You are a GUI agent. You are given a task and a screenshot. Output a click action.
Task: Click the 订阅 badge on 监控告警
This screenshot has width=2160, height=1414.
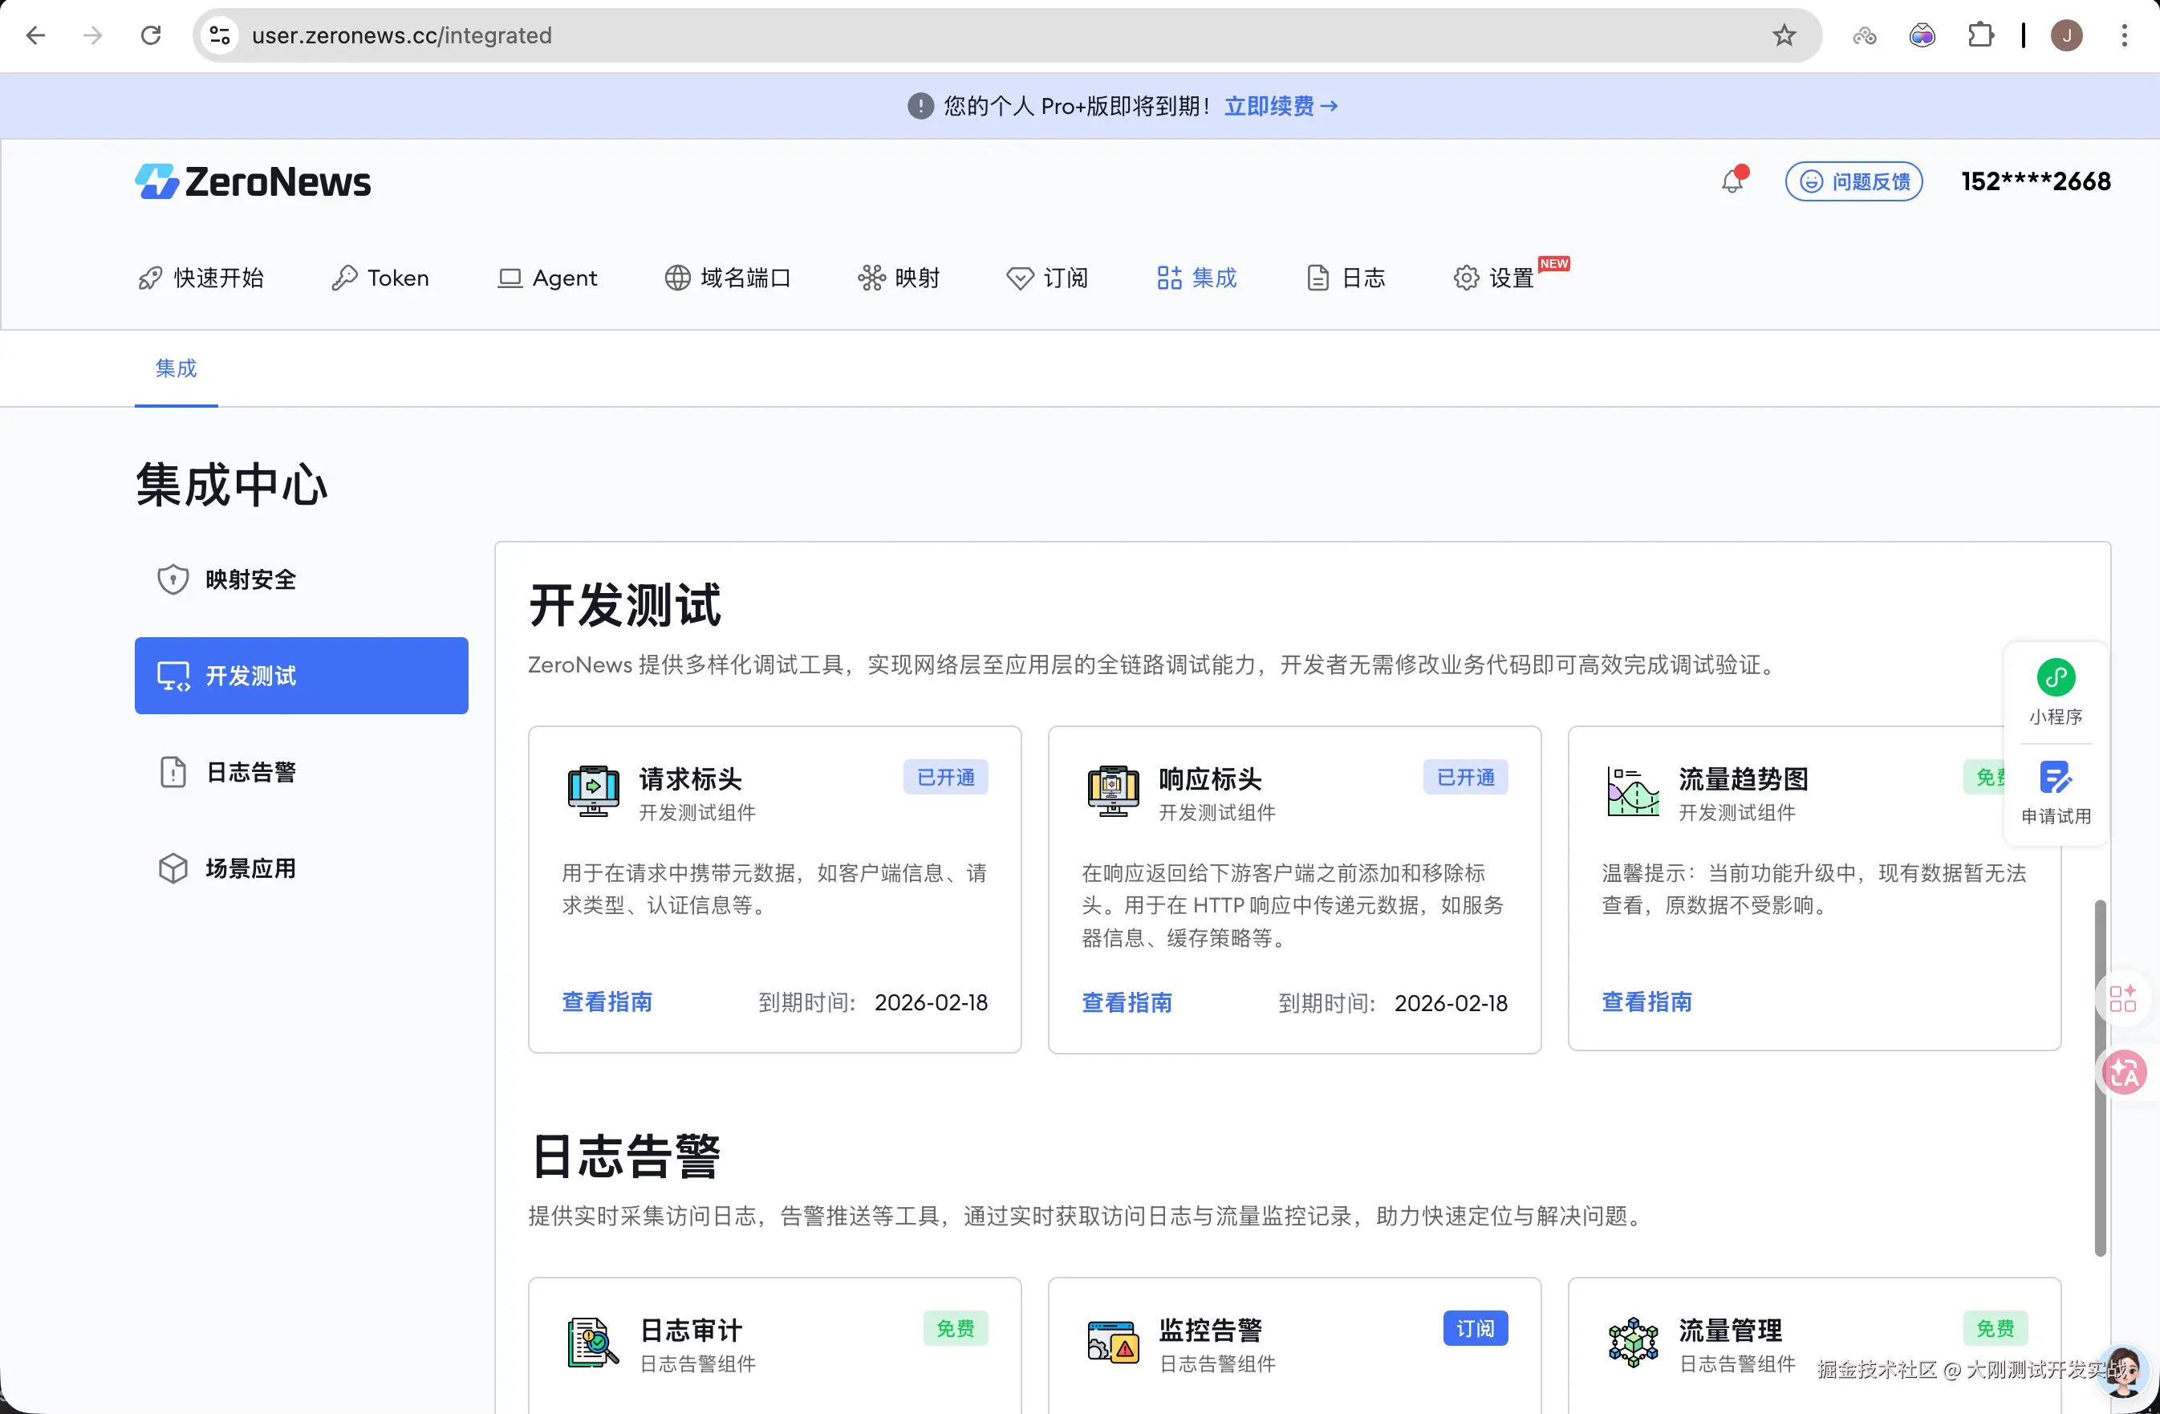coord(1475,1329)
